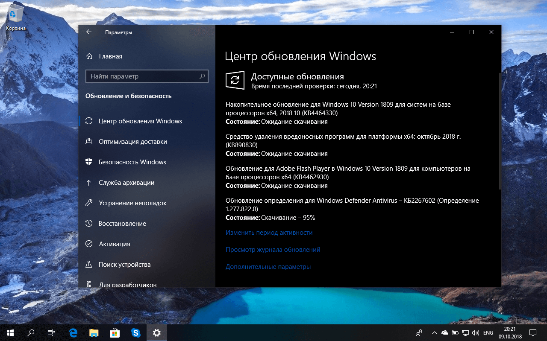Open Просмотр журнала обновлений
547x341 pixels.
(x=273, y=250)
